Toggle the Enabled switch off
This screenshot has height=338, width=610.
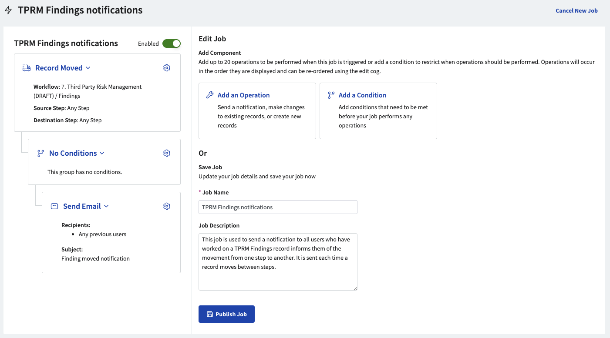[172, 44]
